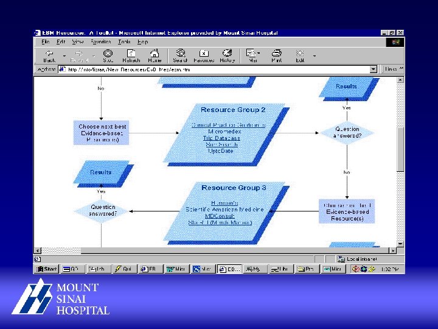Stop the page from loading

click(108, 56)
